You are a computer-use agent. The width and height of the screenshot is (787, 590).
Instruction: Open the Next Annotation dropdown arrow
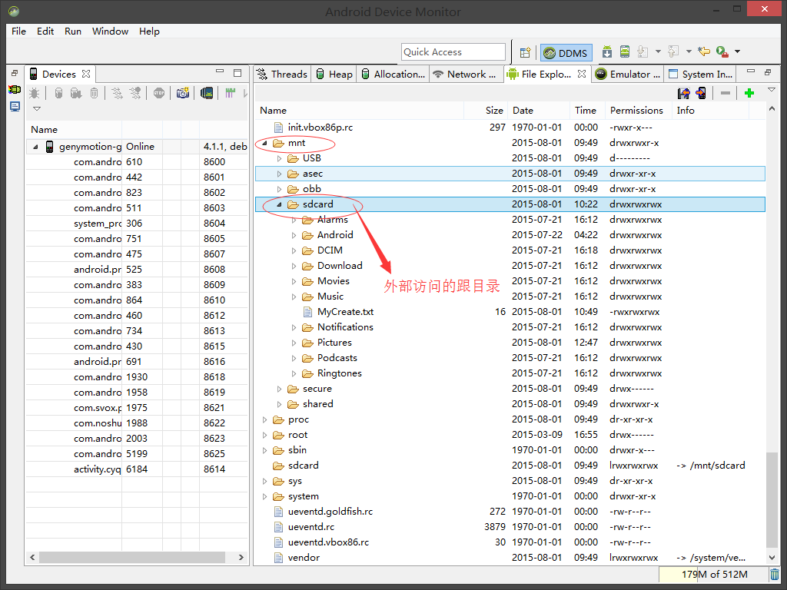coord(658,51)
